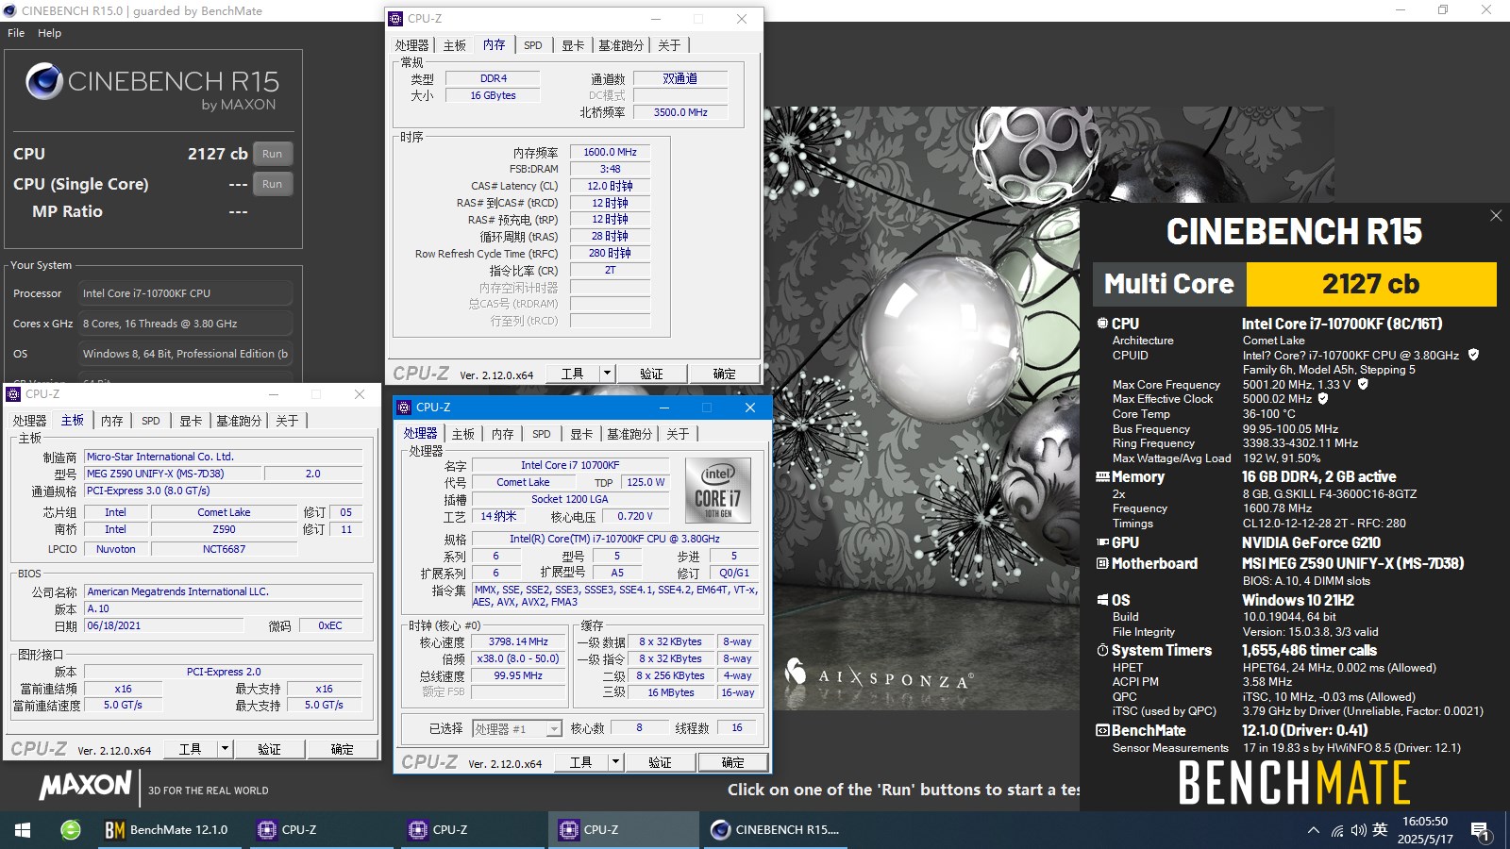Switch to 处理器 tab in memory CPU-Z window
Screen dimensions: 1510x849
[411, 45]
